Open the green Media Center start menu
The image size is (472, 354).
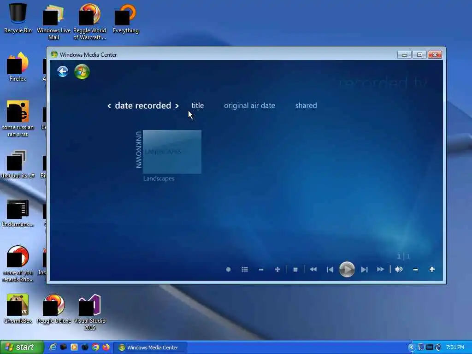click(82, 71)
